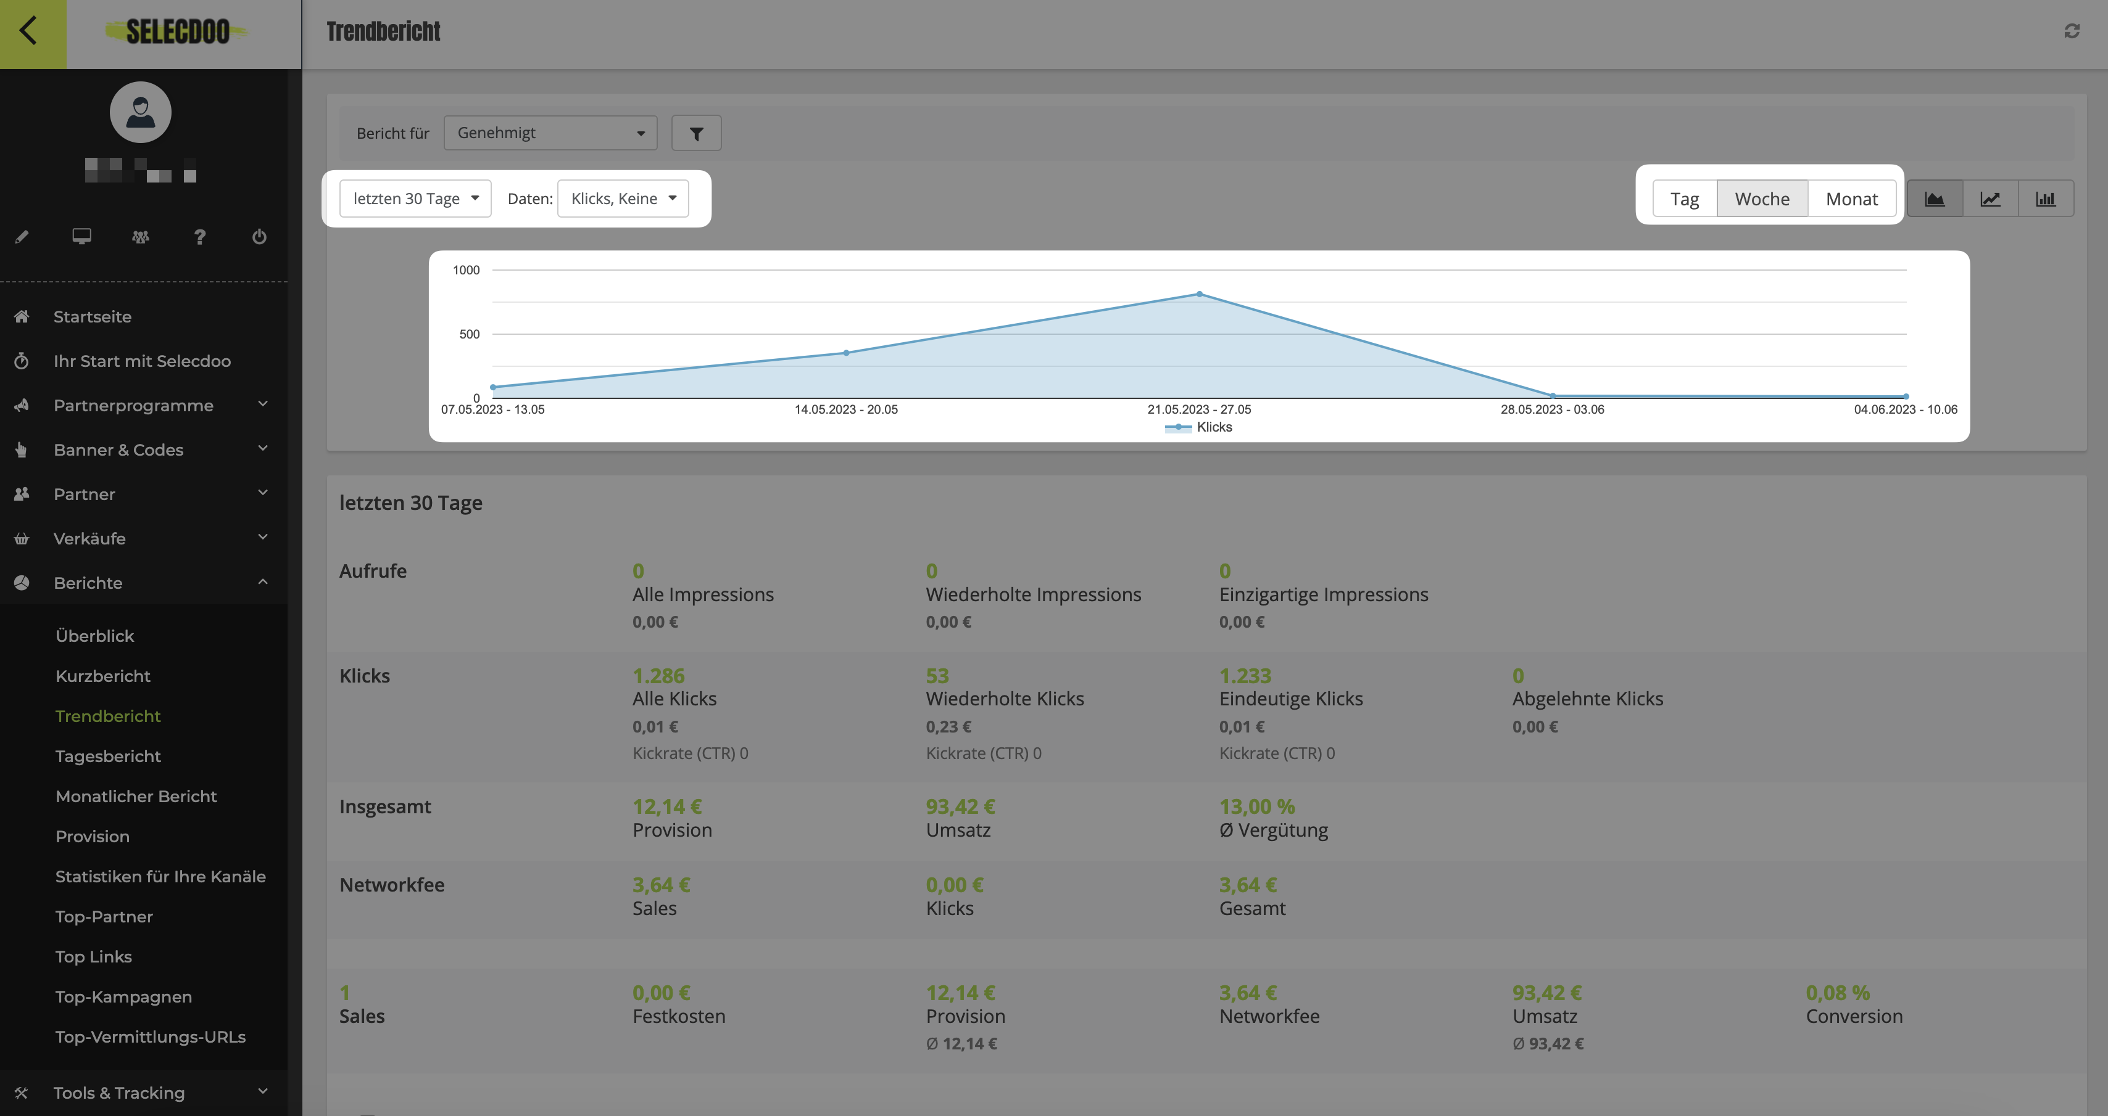Click the 1.286 Alle Klicks value

tap(658, 675)
